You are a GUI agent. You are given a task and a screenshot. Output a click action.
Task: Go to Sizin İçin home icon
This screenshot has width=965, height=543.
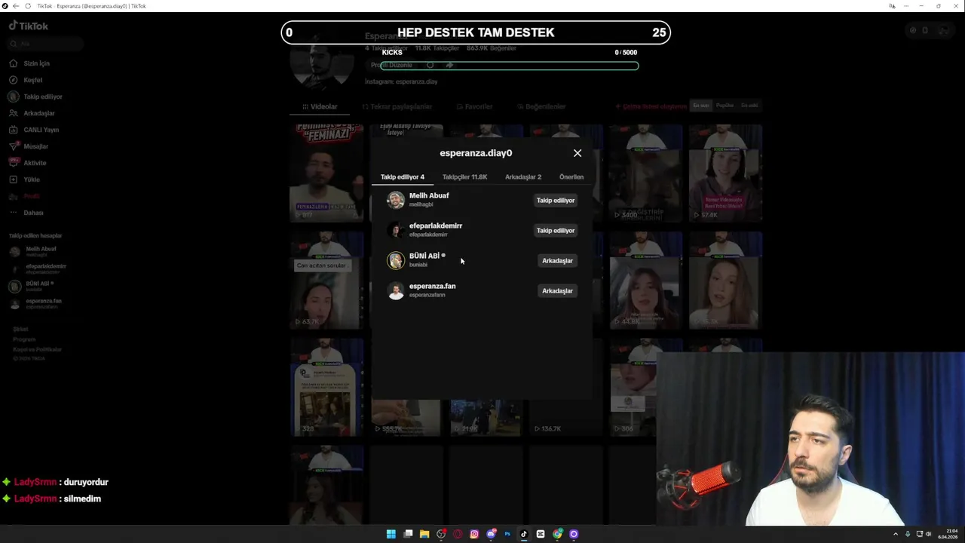[x=14, y=63]
